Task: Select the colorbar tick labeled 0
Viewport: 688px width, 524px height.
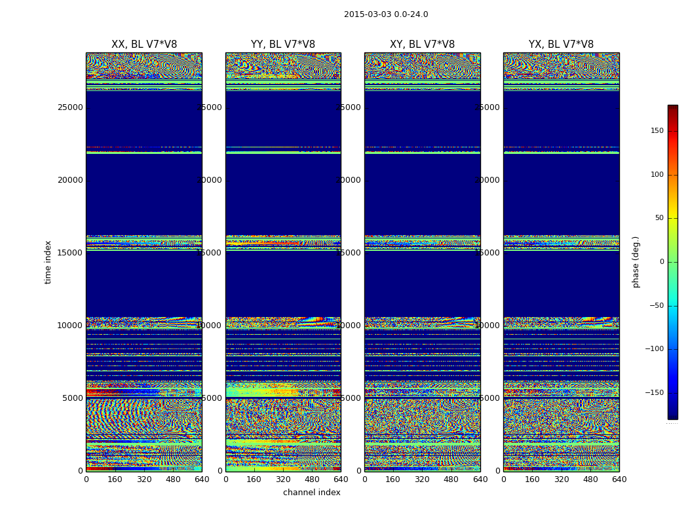Action: tap(661, 262)
